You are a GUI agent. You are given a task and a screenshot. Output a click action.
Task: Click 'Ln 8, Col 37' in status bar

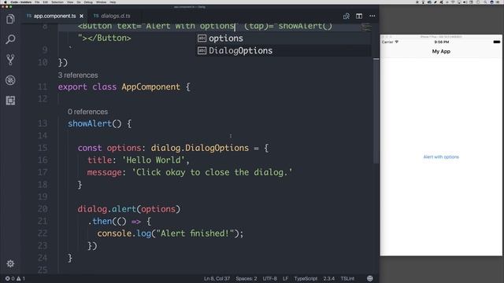[217, 278]
